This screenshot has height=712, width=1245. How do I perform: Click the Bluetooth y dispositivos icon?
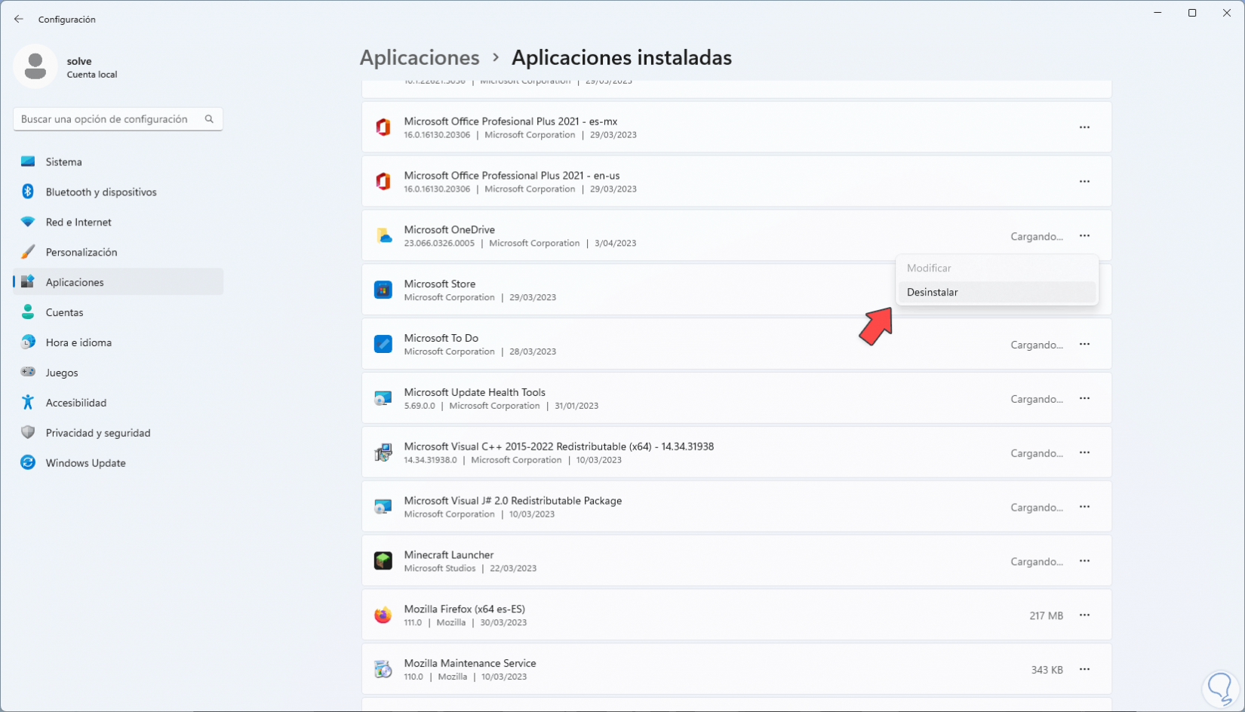[28, 192]
